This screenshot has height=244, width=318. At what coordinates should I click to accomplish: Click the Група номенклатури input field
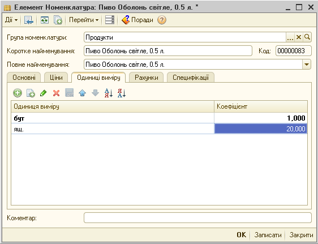tap(185, 37)
